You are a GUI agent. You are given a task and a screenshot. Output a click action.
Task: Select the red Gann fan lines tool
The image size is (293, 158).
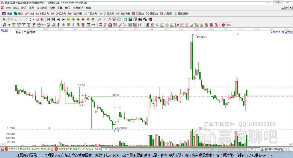tap(105, 25)
